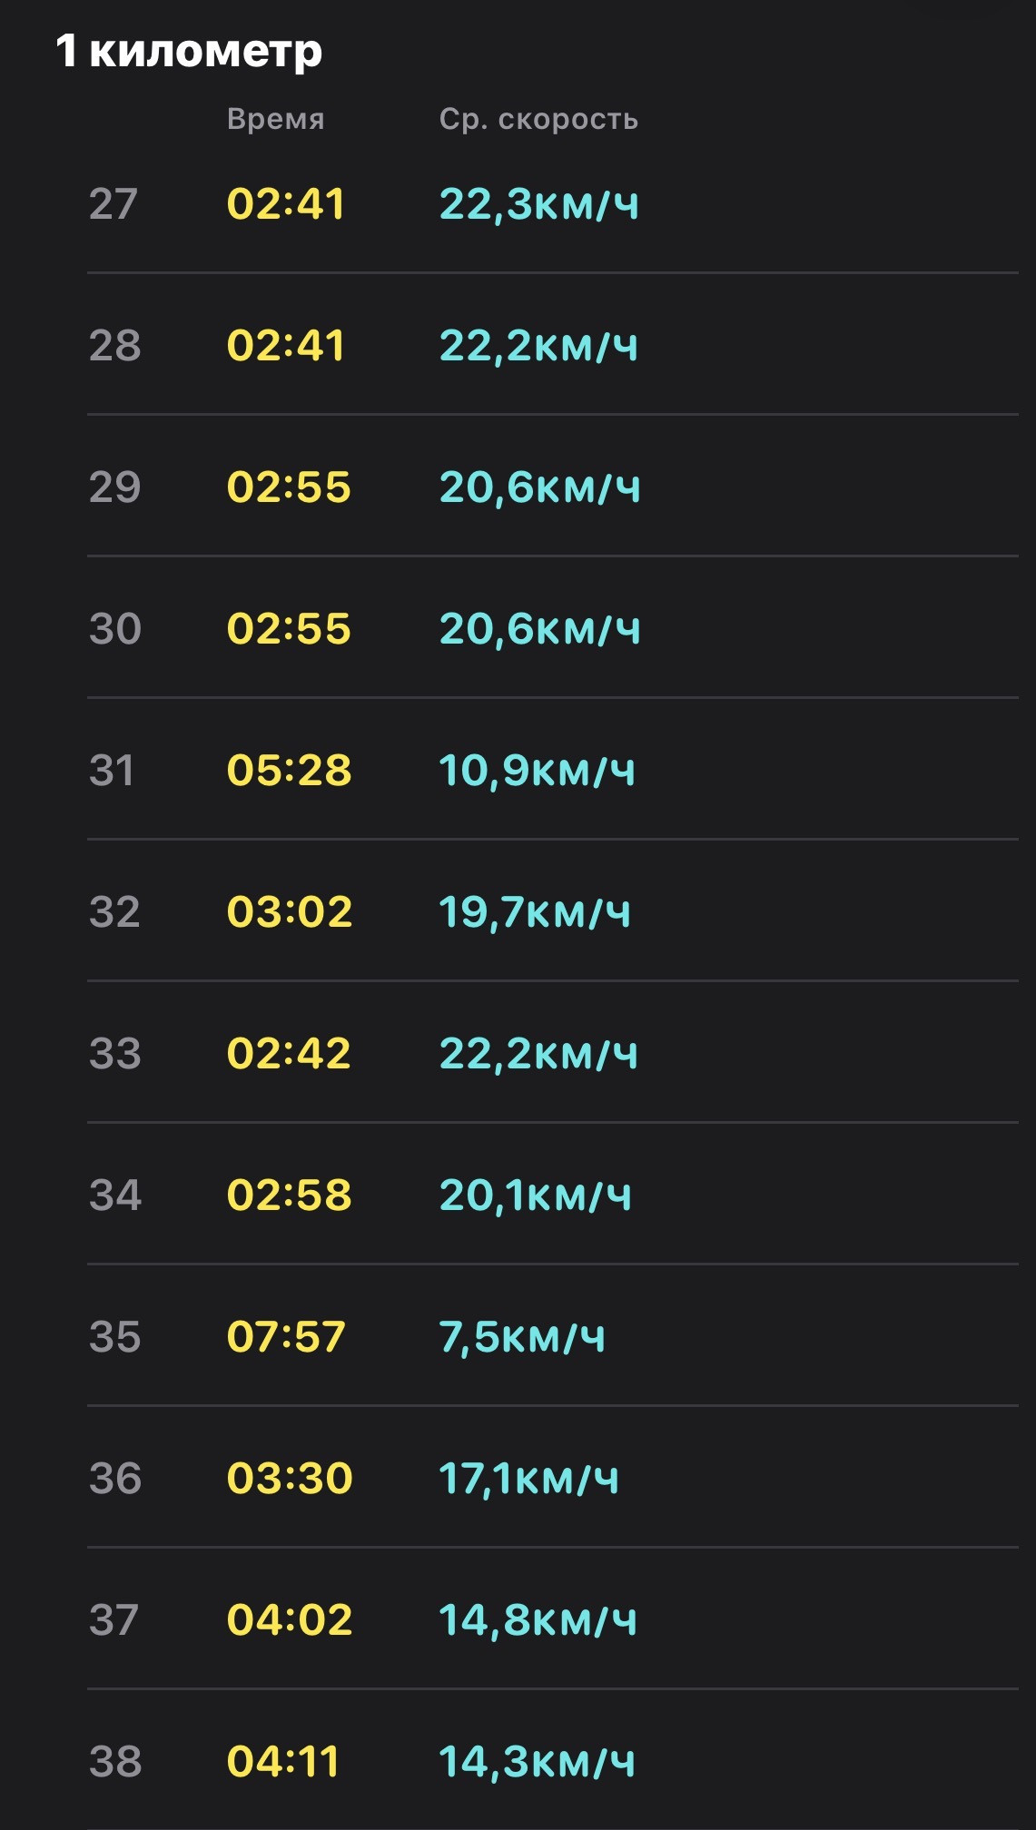The height and width of the screenshot is (1830, 1036).
Task: Select the 20,1км/ч speed on row 34
Action: tap(536, 1195)
